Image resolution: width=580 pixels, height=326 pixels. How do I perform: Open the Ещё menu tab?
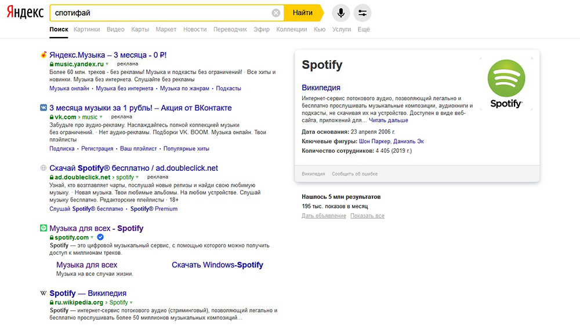364,29
